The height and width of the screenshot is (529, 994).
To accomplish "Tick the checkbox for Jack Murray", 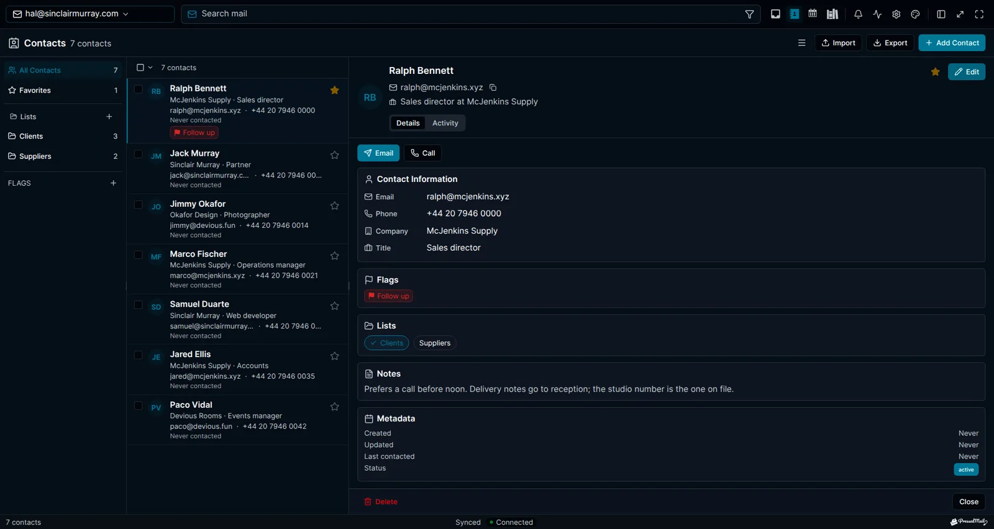I will [x=139, y=154].
